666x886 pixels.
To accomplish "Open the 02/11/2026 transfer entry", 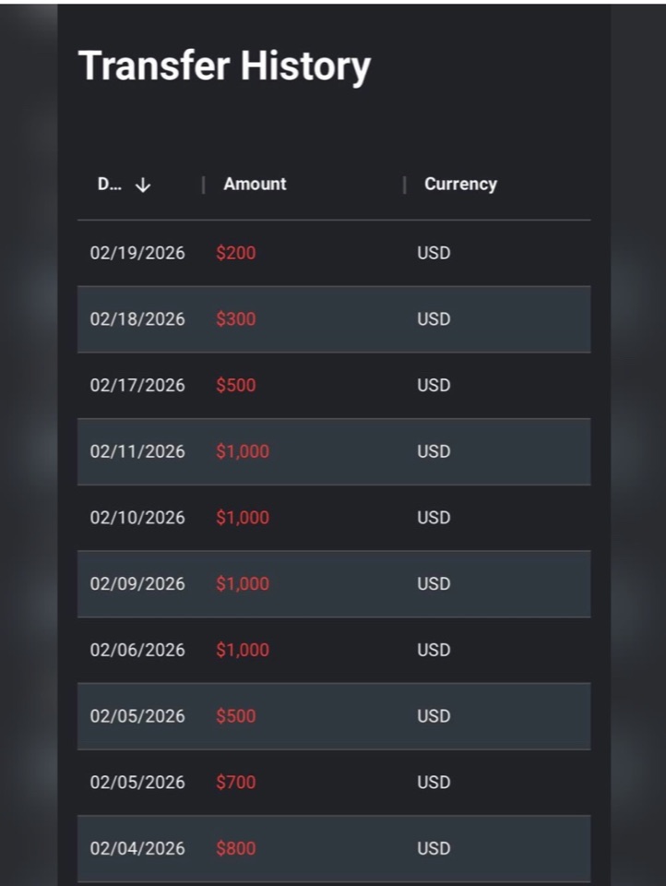I will tap(334, 451).
